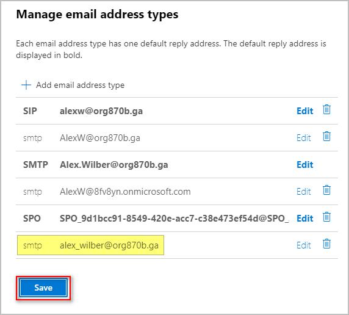Delete the AlexW@8fv8yn.onmicrosoft.com address
Screen dimensions: 349x315
click(326, 190)
